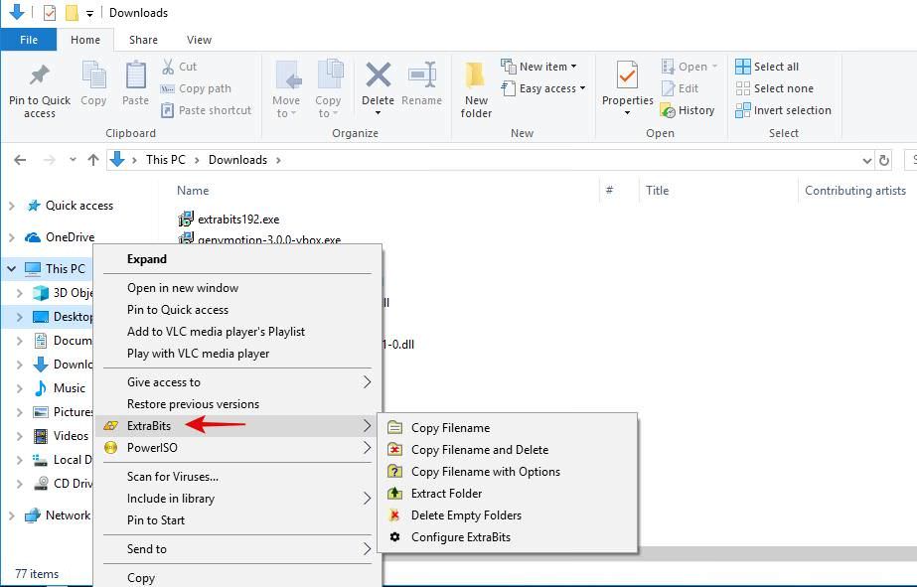Open the Give access to submenu
The image size is (917, 587).
click(x=237, y=382)
